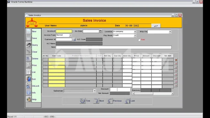Click the Delete label in sidebar
The width and height of the screenshot is (210, 118).
tap(35, 58)
